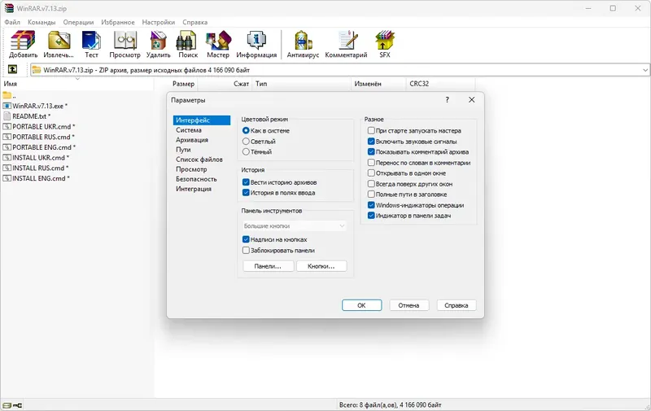Click the Удалить (Delete) toolbar icon
Image resolution: width=651 pixels, height=411 pixels.
[158, 40]
